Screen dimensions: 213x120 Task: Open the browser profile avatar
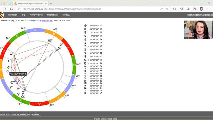coord(201,9)
